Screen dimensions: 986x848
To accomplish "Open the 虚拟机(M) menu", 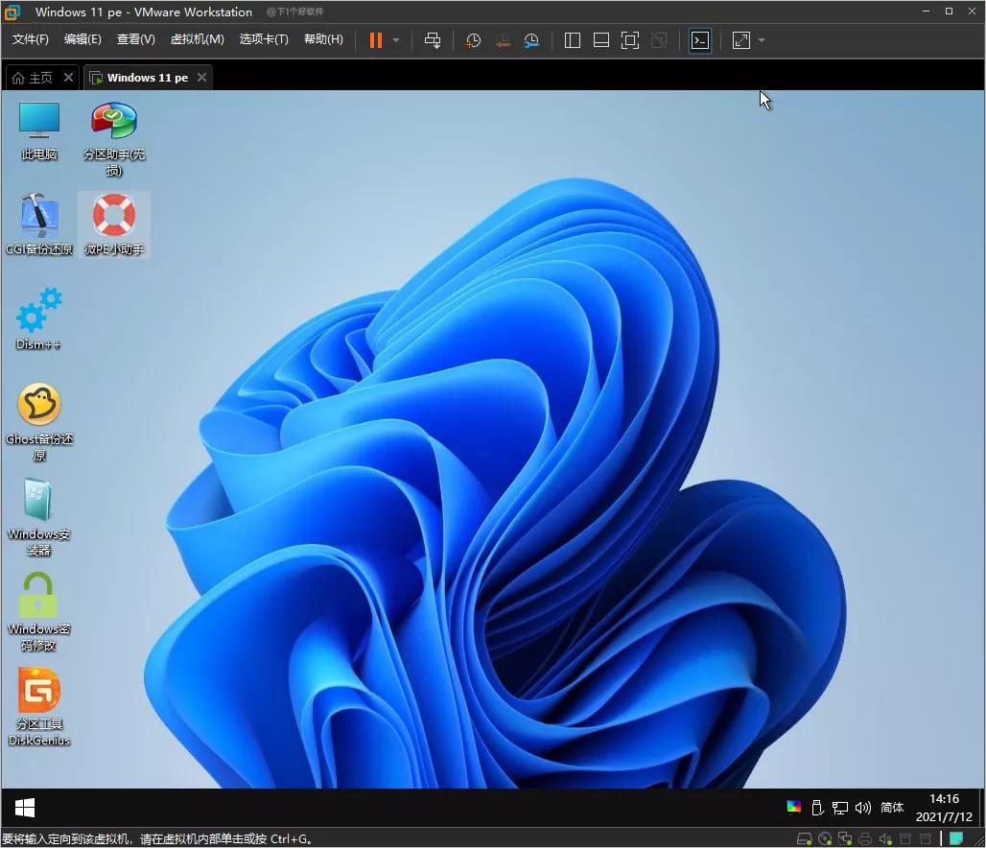I will pos(197,39).
